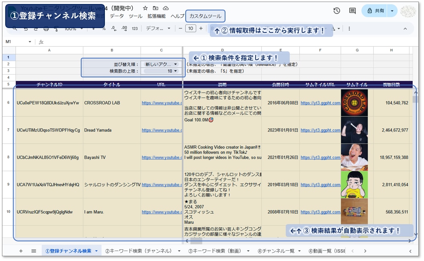Check the cloud save status icon
This screenshot has height=261, width=424.
[166, 8]
